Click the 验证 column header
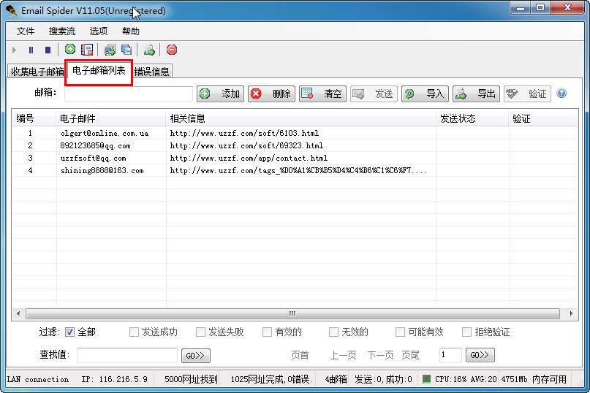The image size is (590, 393). 543,119
